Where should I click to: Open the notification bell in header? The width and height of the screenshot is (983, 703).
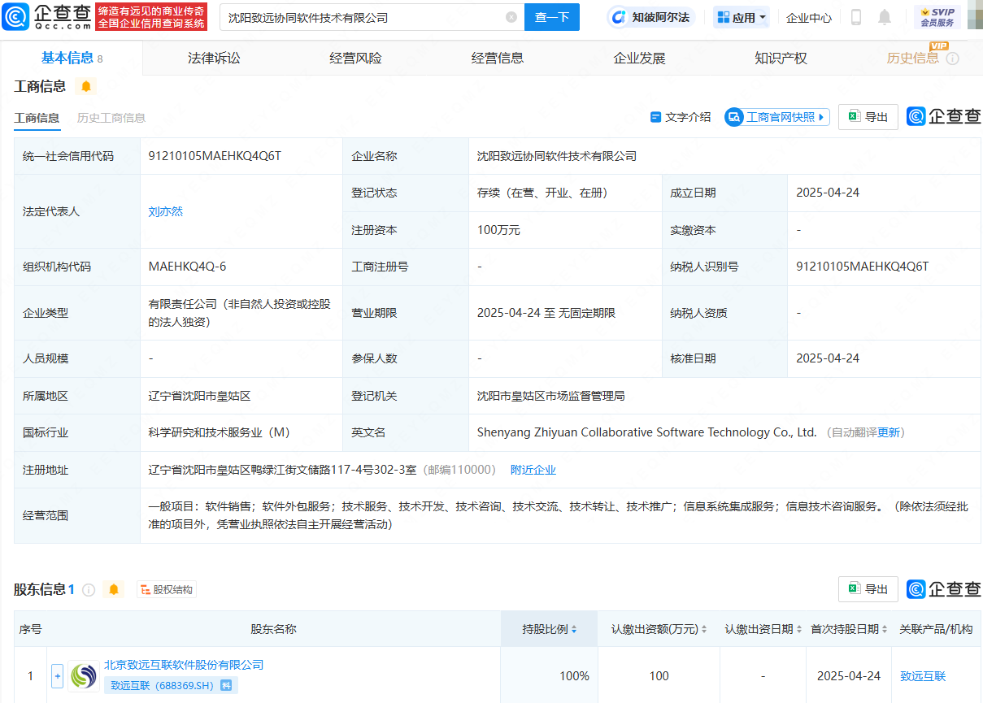(x=885, y=17)
